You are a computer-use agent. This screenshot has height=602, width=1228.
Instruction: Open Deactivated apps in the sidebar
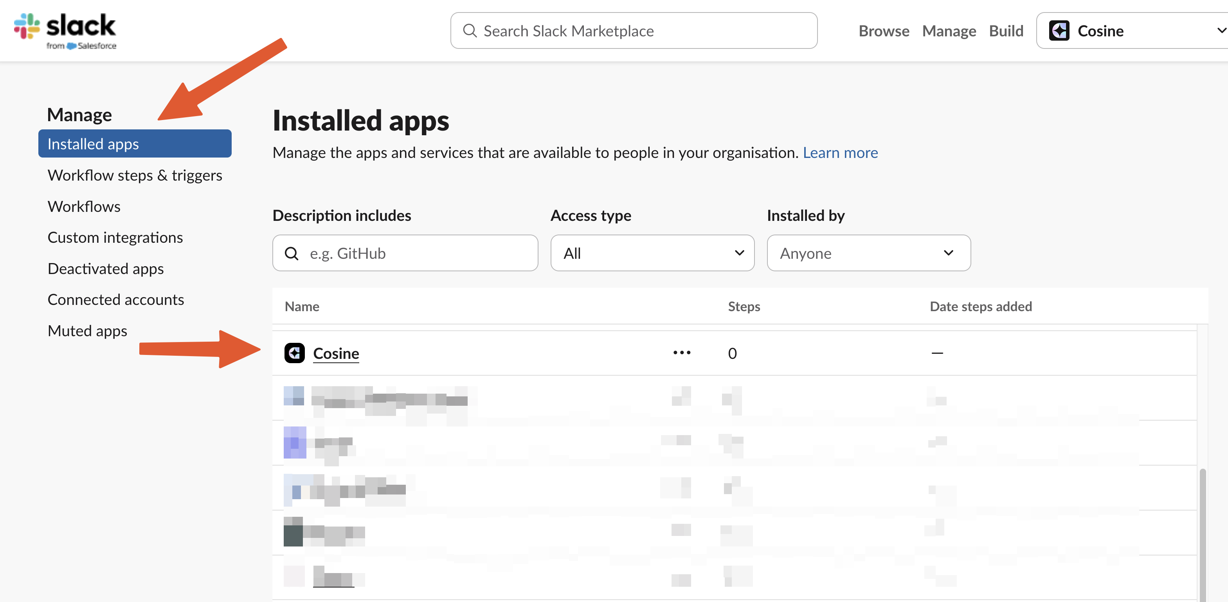[105, 269]
